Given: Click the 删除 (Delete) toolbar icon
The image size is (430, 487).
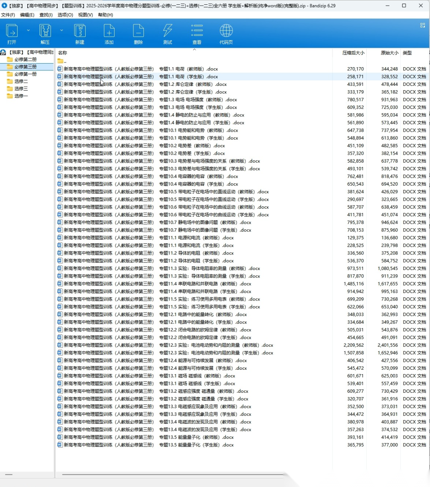Looking at the screenshot, I should 138,31.
